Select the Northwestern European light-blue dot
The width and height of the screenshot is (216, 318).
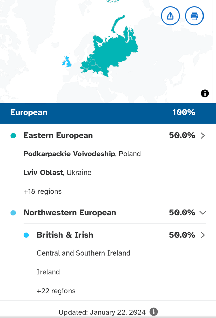point(13,213)
